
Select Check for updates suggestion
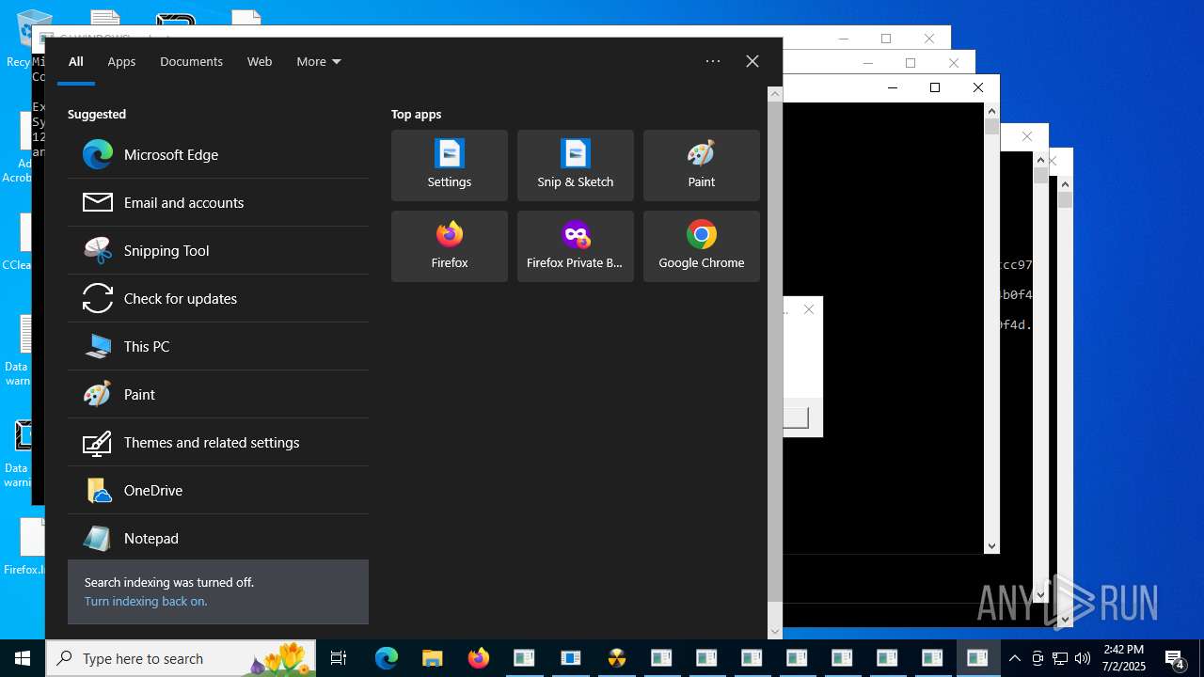pyautogui.click(x=218, y=298)
